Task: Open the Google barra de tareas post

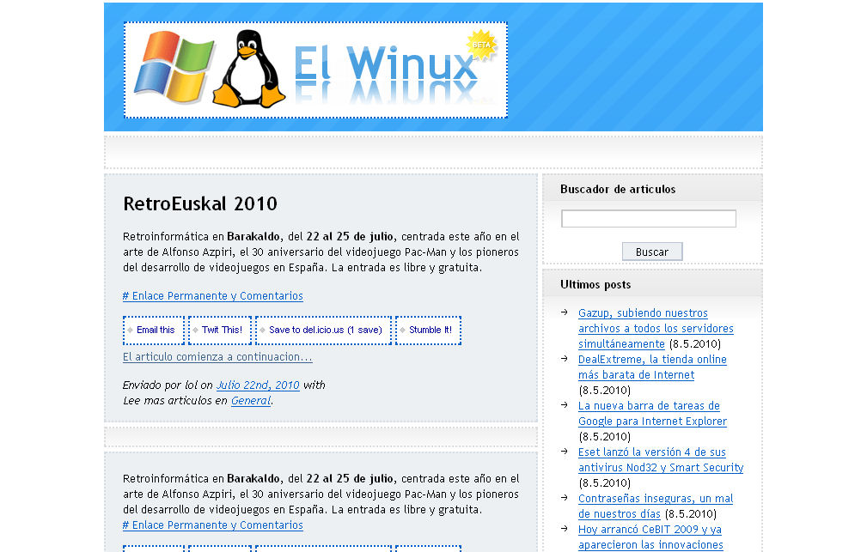Action: [652, 413]
